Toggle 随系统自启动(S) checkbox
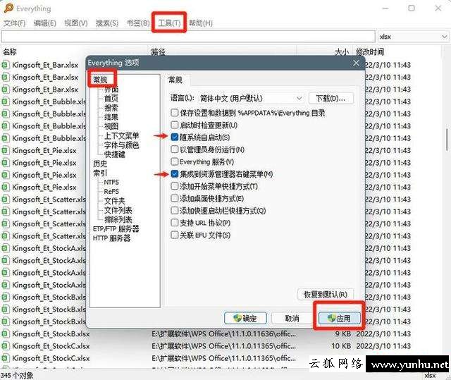Screen dimensions: 451x380 click(x=175, y=137)
